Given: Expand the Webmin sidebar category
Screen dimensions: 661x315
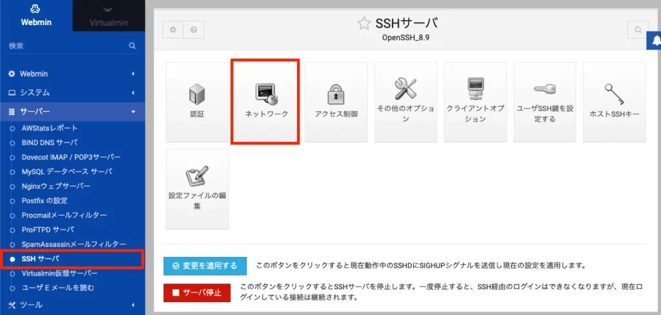Looking at the screenshot, I should [71, 74].
